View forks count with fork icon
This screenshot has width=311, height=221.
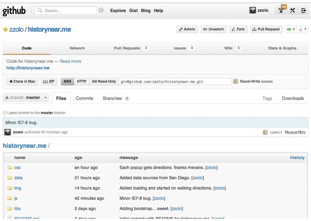302,30
